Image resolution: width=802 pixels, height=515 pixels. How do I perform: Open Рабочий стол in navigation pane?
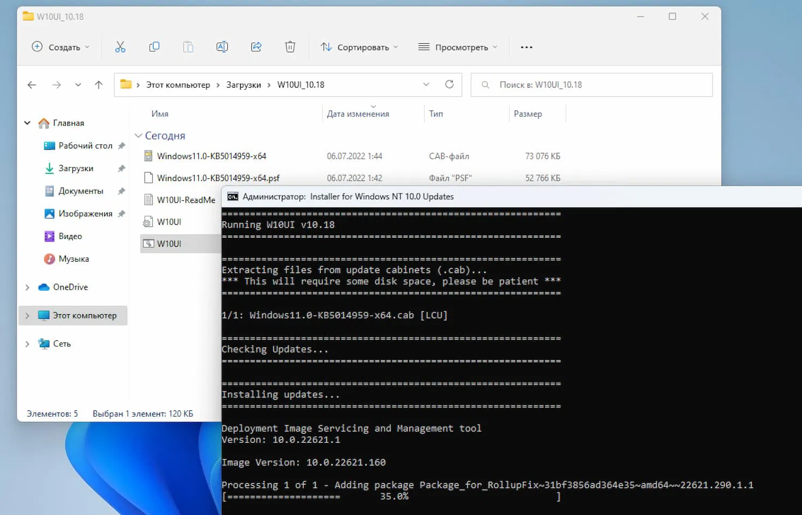pyautogui.click(x=78, y=145)
